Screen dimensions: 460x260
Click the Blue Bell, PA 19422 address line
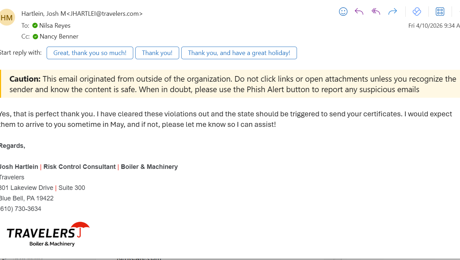point(27,198)
